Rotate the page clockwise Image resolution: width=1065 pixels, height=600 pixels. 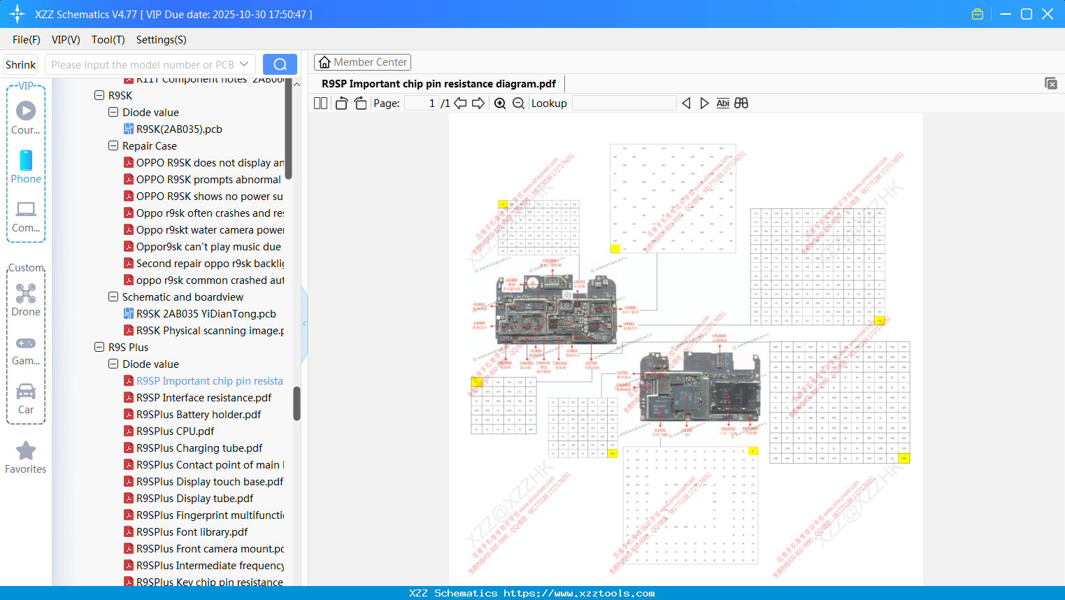360,103
